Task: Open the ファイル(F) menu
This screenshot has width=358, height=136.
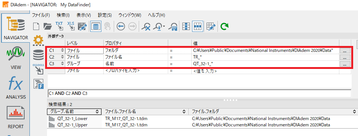Action: (x=41, y=15)
